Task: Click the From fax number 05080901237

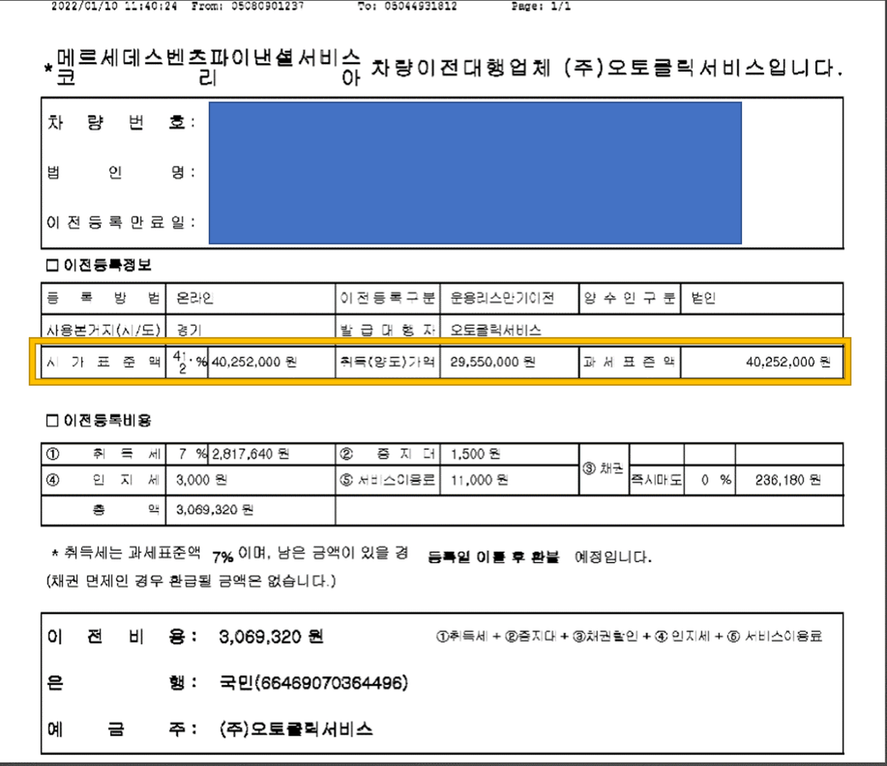Action: pyautogui.click(x=258, y=6)
